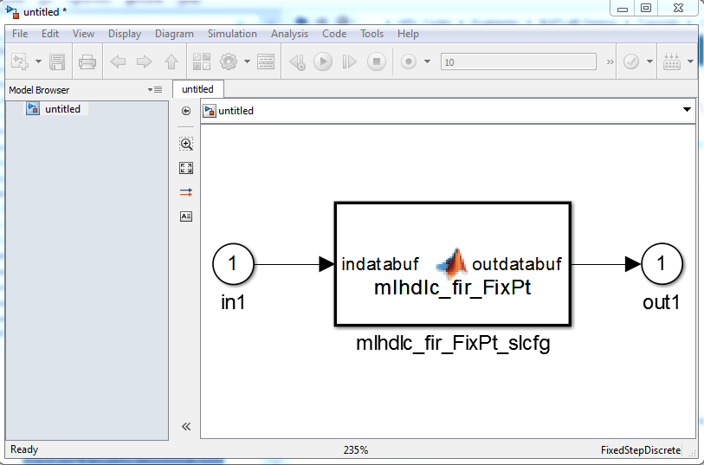The image size is (704, 465).
Task: Toggle Sample Time Display arrows icon
Action: 186,192
